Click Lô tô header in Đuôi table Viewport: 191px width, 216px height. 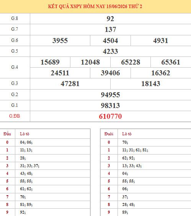[x=127, y=134]
